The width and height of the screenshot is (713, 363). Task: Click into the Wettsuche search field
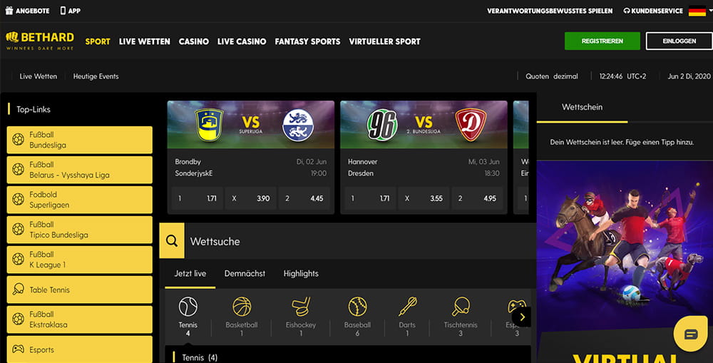[361, 241]
